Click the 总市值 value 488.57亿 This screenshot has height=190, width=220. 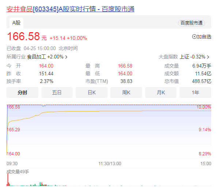click(x=202, y=81)
